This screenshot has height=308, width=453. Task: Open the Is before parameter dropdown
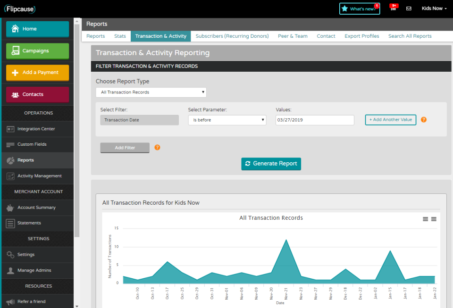[227, 120]
